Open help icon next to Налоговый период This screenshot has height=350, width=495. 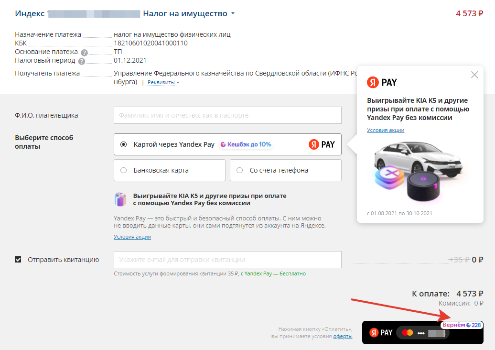[x=82, y=61]
